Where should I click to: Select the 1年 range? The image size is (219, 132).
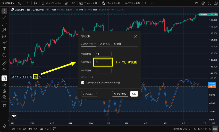[19, 129]
